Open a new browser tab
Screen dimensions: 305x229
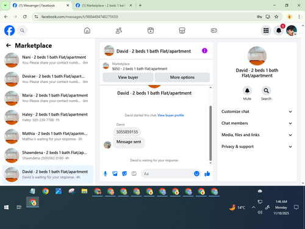(x=140, y=5)
